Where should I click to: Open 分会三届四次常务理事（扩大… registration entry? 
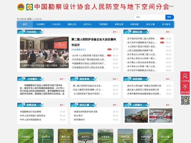tap(88, 90)
